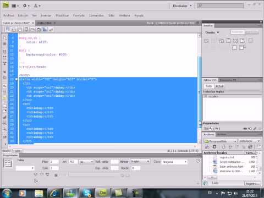
Task: Click the File management icon in document toolbar
Action: [45, 29]
